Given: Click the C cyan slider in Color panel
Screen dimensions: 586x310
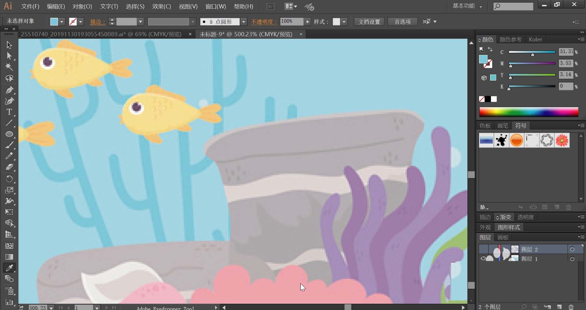Looking at the screenshot, I should point(532,52).
